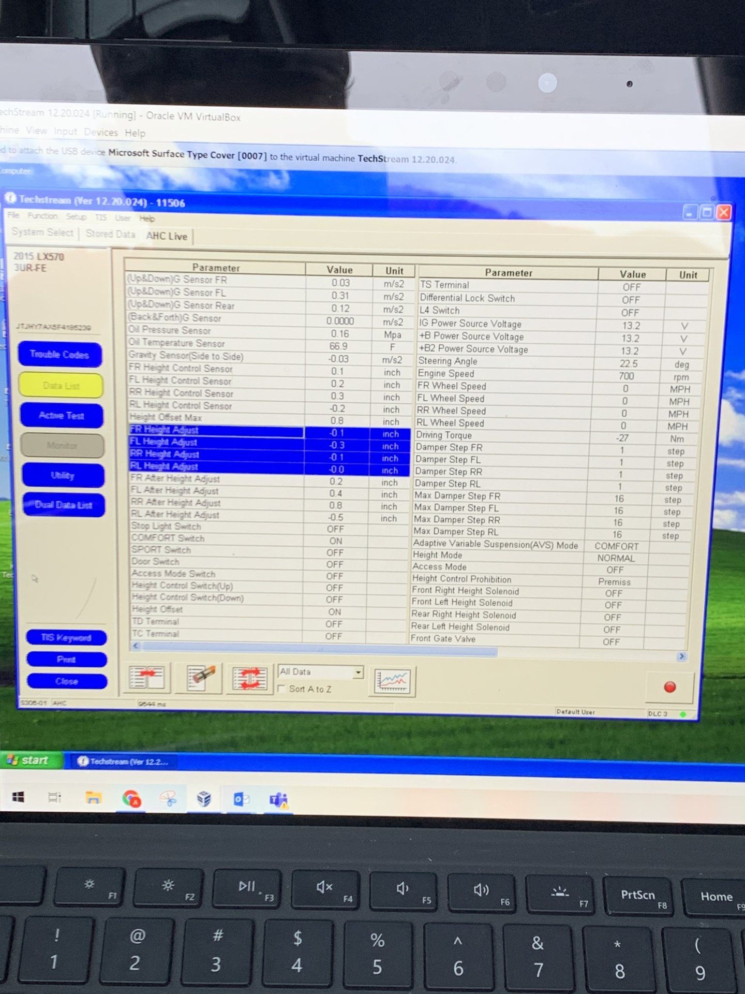The width and height of the screenshot is (745, 994).
Task: Select the FR Height Adjust row
Action: point(269,432)
